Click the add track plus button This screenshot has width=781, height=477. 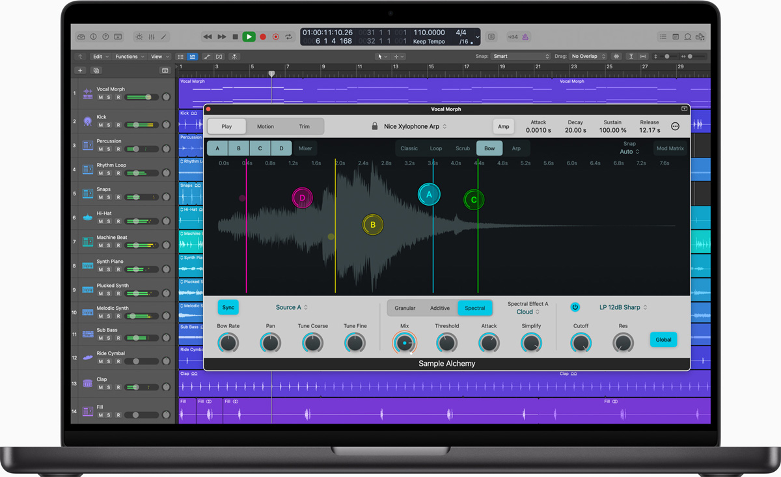80,70
